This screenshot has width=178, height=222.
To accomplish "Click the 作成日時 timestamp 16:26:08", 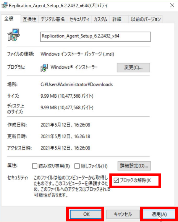I will (x=65, y=125).
